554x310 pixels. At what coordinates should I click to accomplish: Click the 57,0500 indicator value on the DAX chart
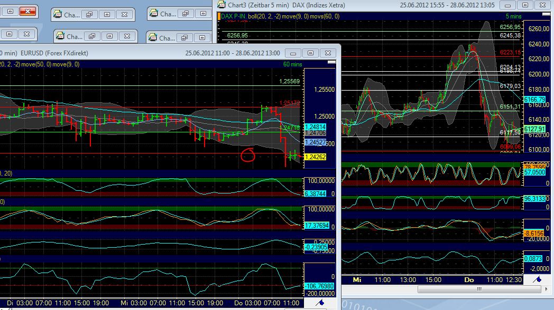[534, 172]
